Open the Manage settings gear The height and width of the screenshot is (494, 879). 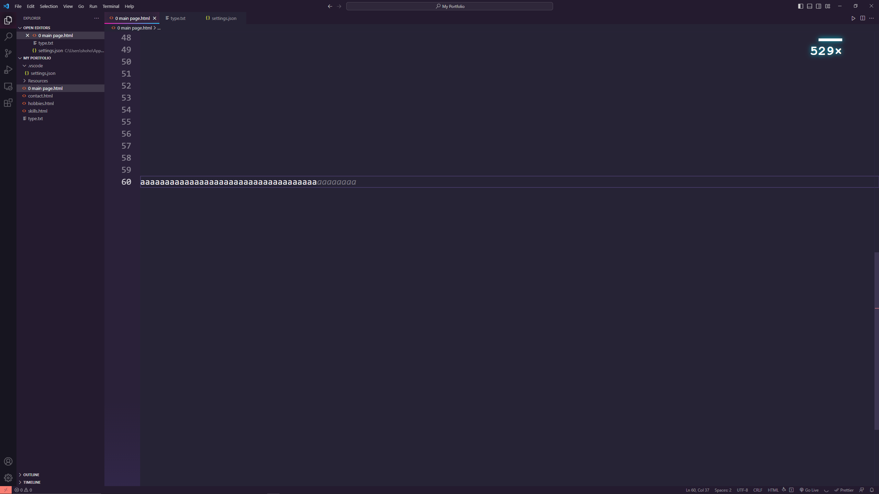pos(8,478)
